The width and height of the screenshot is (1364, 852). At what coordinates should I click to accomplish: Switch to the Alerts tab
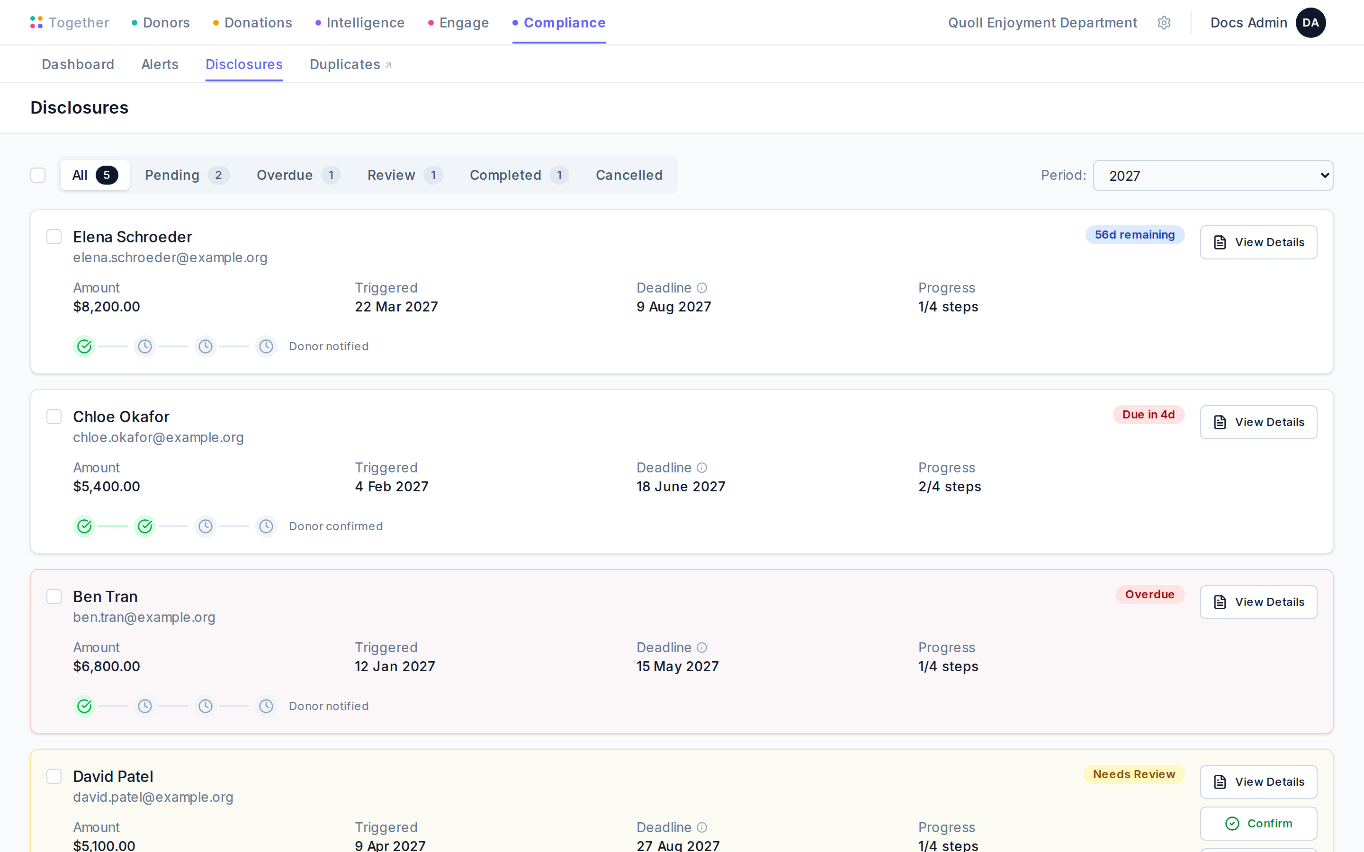tap(160, 64)
